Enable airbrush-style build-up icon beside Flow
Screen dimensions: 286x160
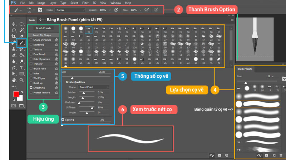pos(147,10)
